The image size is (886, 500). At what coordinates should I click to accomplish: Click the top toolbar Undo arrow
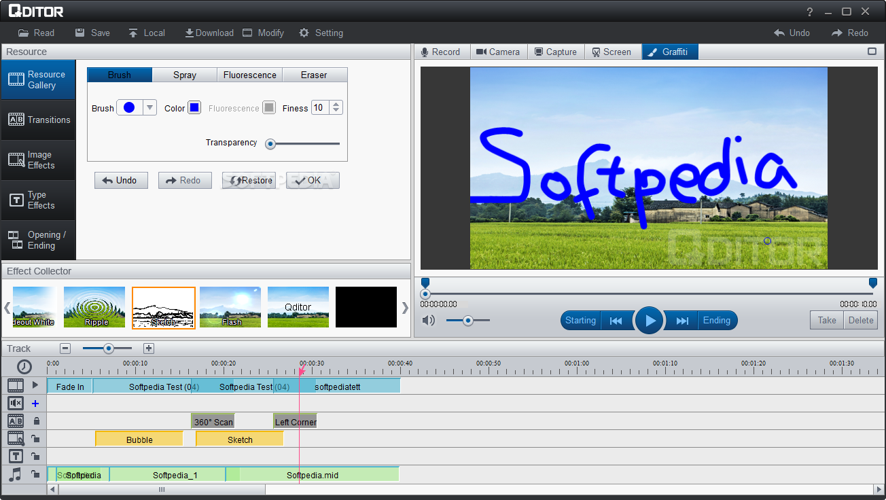[x=792, y=33]
